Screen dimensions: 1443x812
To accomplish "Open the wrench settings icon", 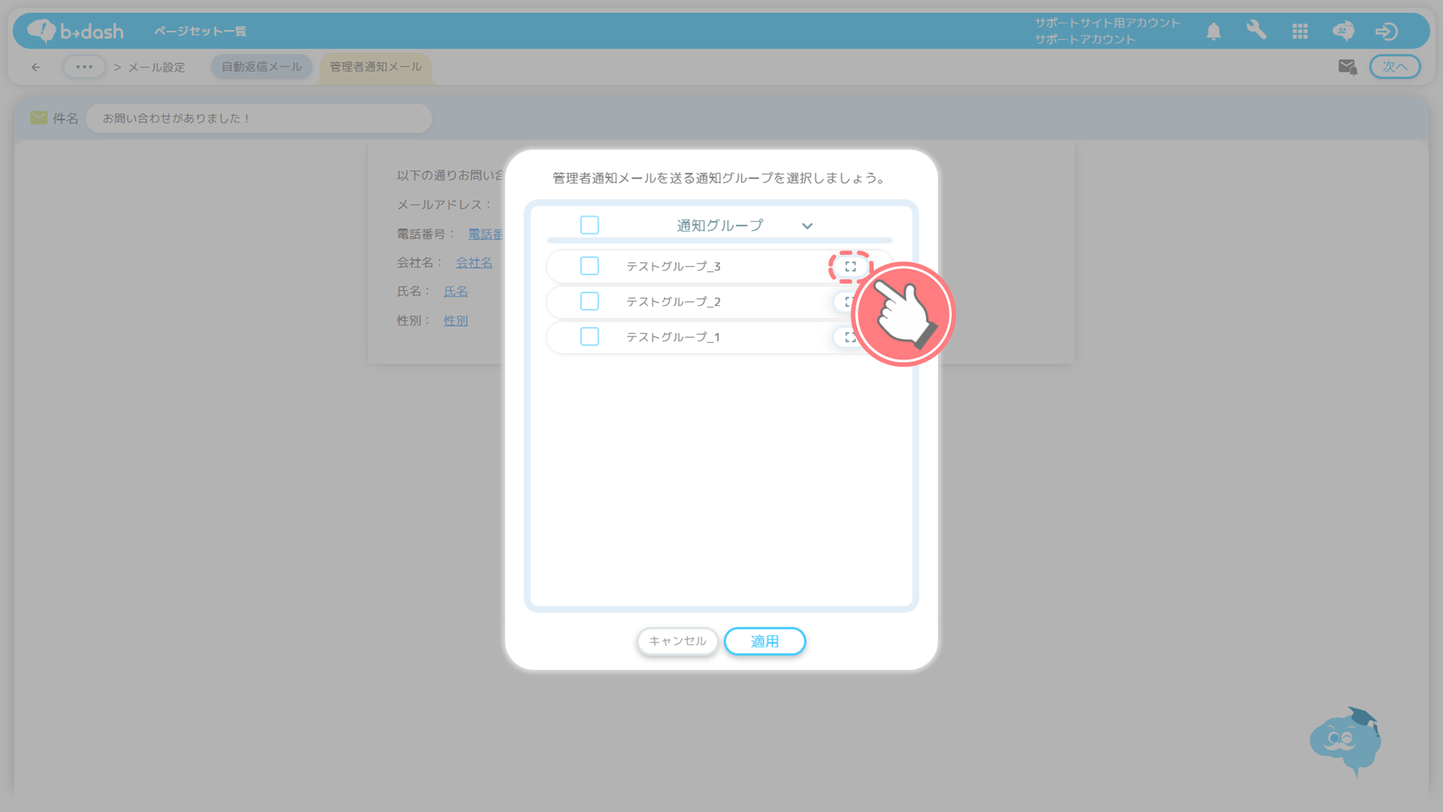I will (x=1256, y=30).
